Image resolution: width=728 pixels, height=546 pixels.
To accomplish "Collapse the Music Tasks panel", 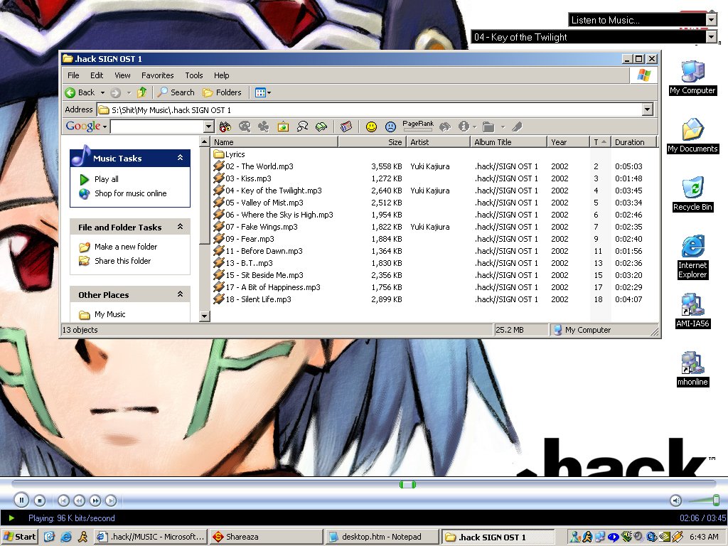I will tap(181, 158).
